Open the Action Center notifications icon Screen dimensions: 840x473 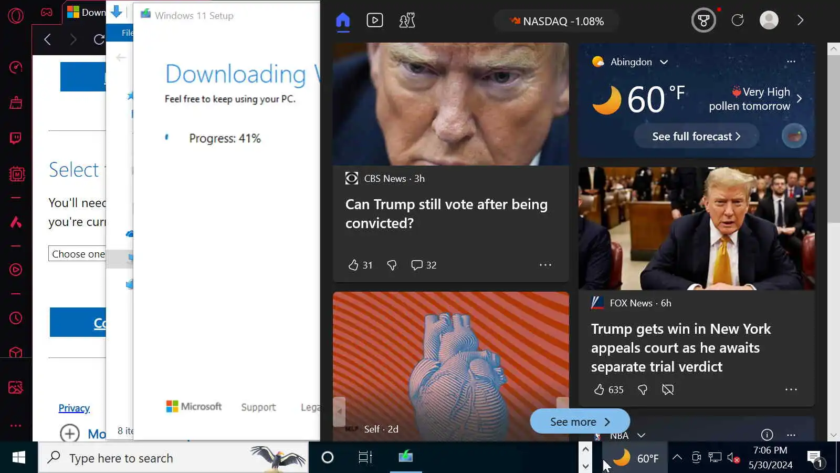pos(815,458)
